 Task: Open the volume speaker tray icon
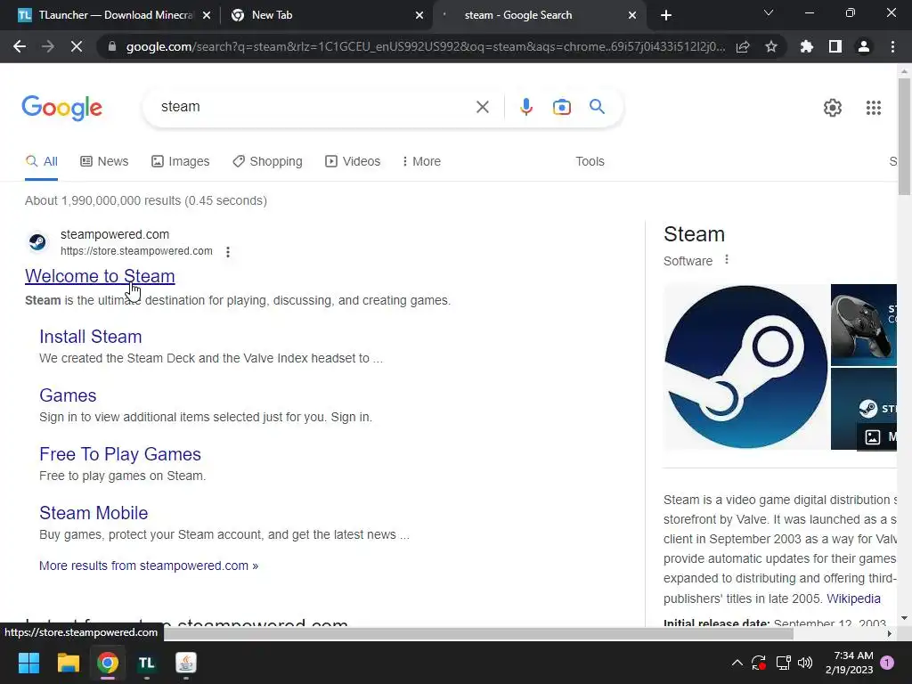coord(805,663)
